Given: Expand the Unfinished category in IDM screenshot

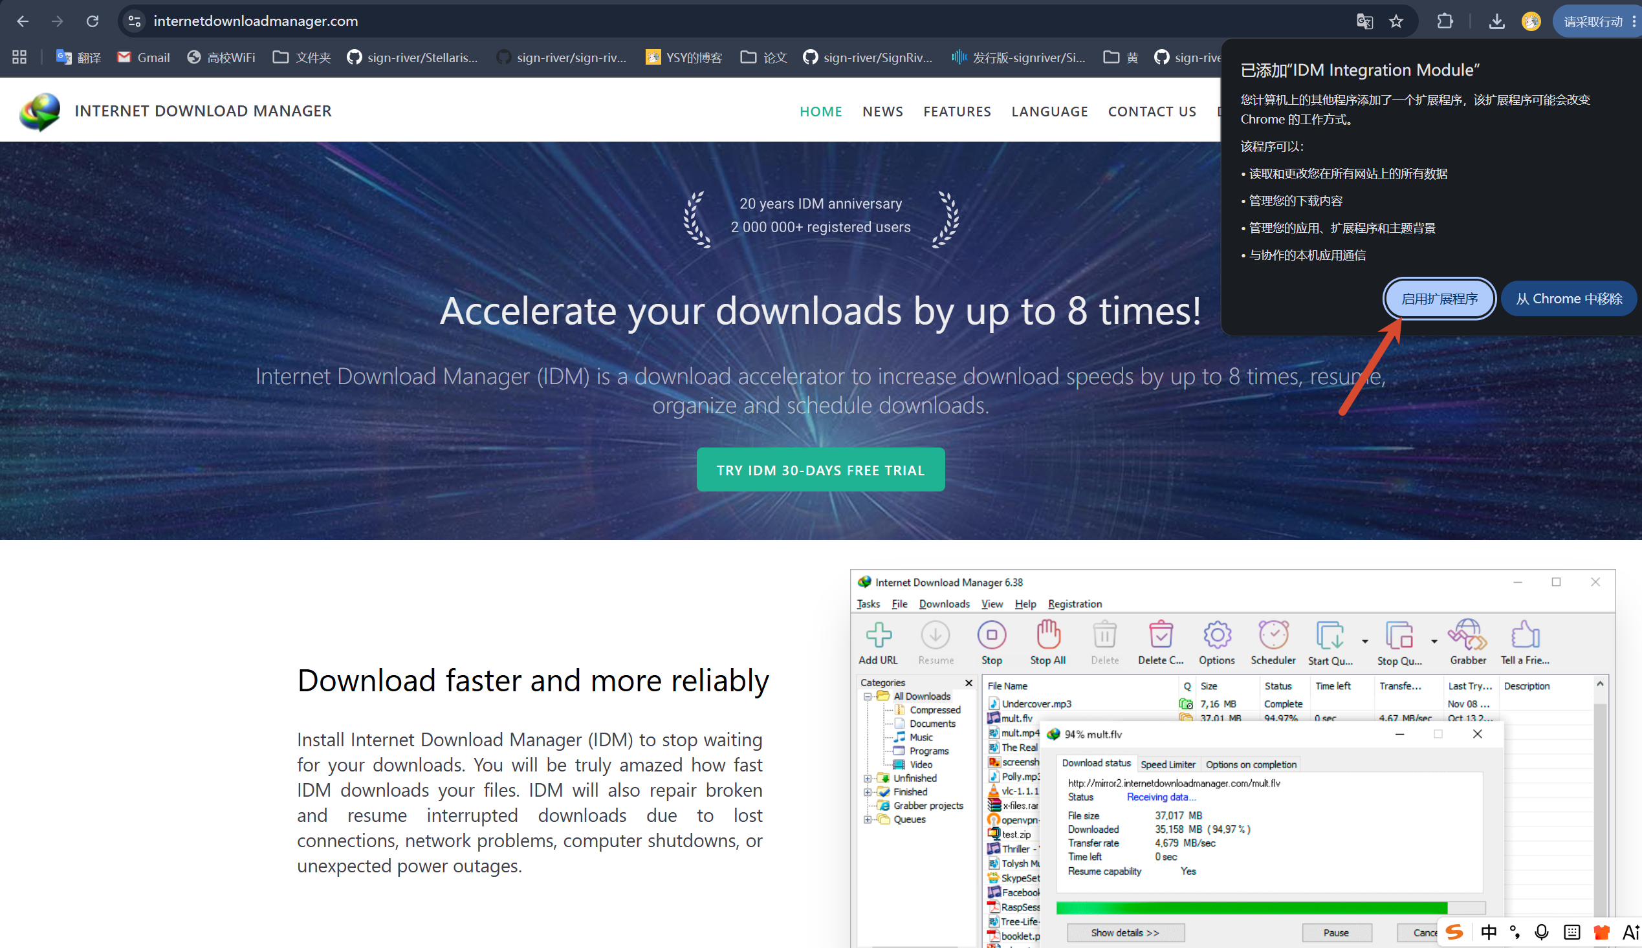Looking at the screenshot, I should tap(868, 779).
